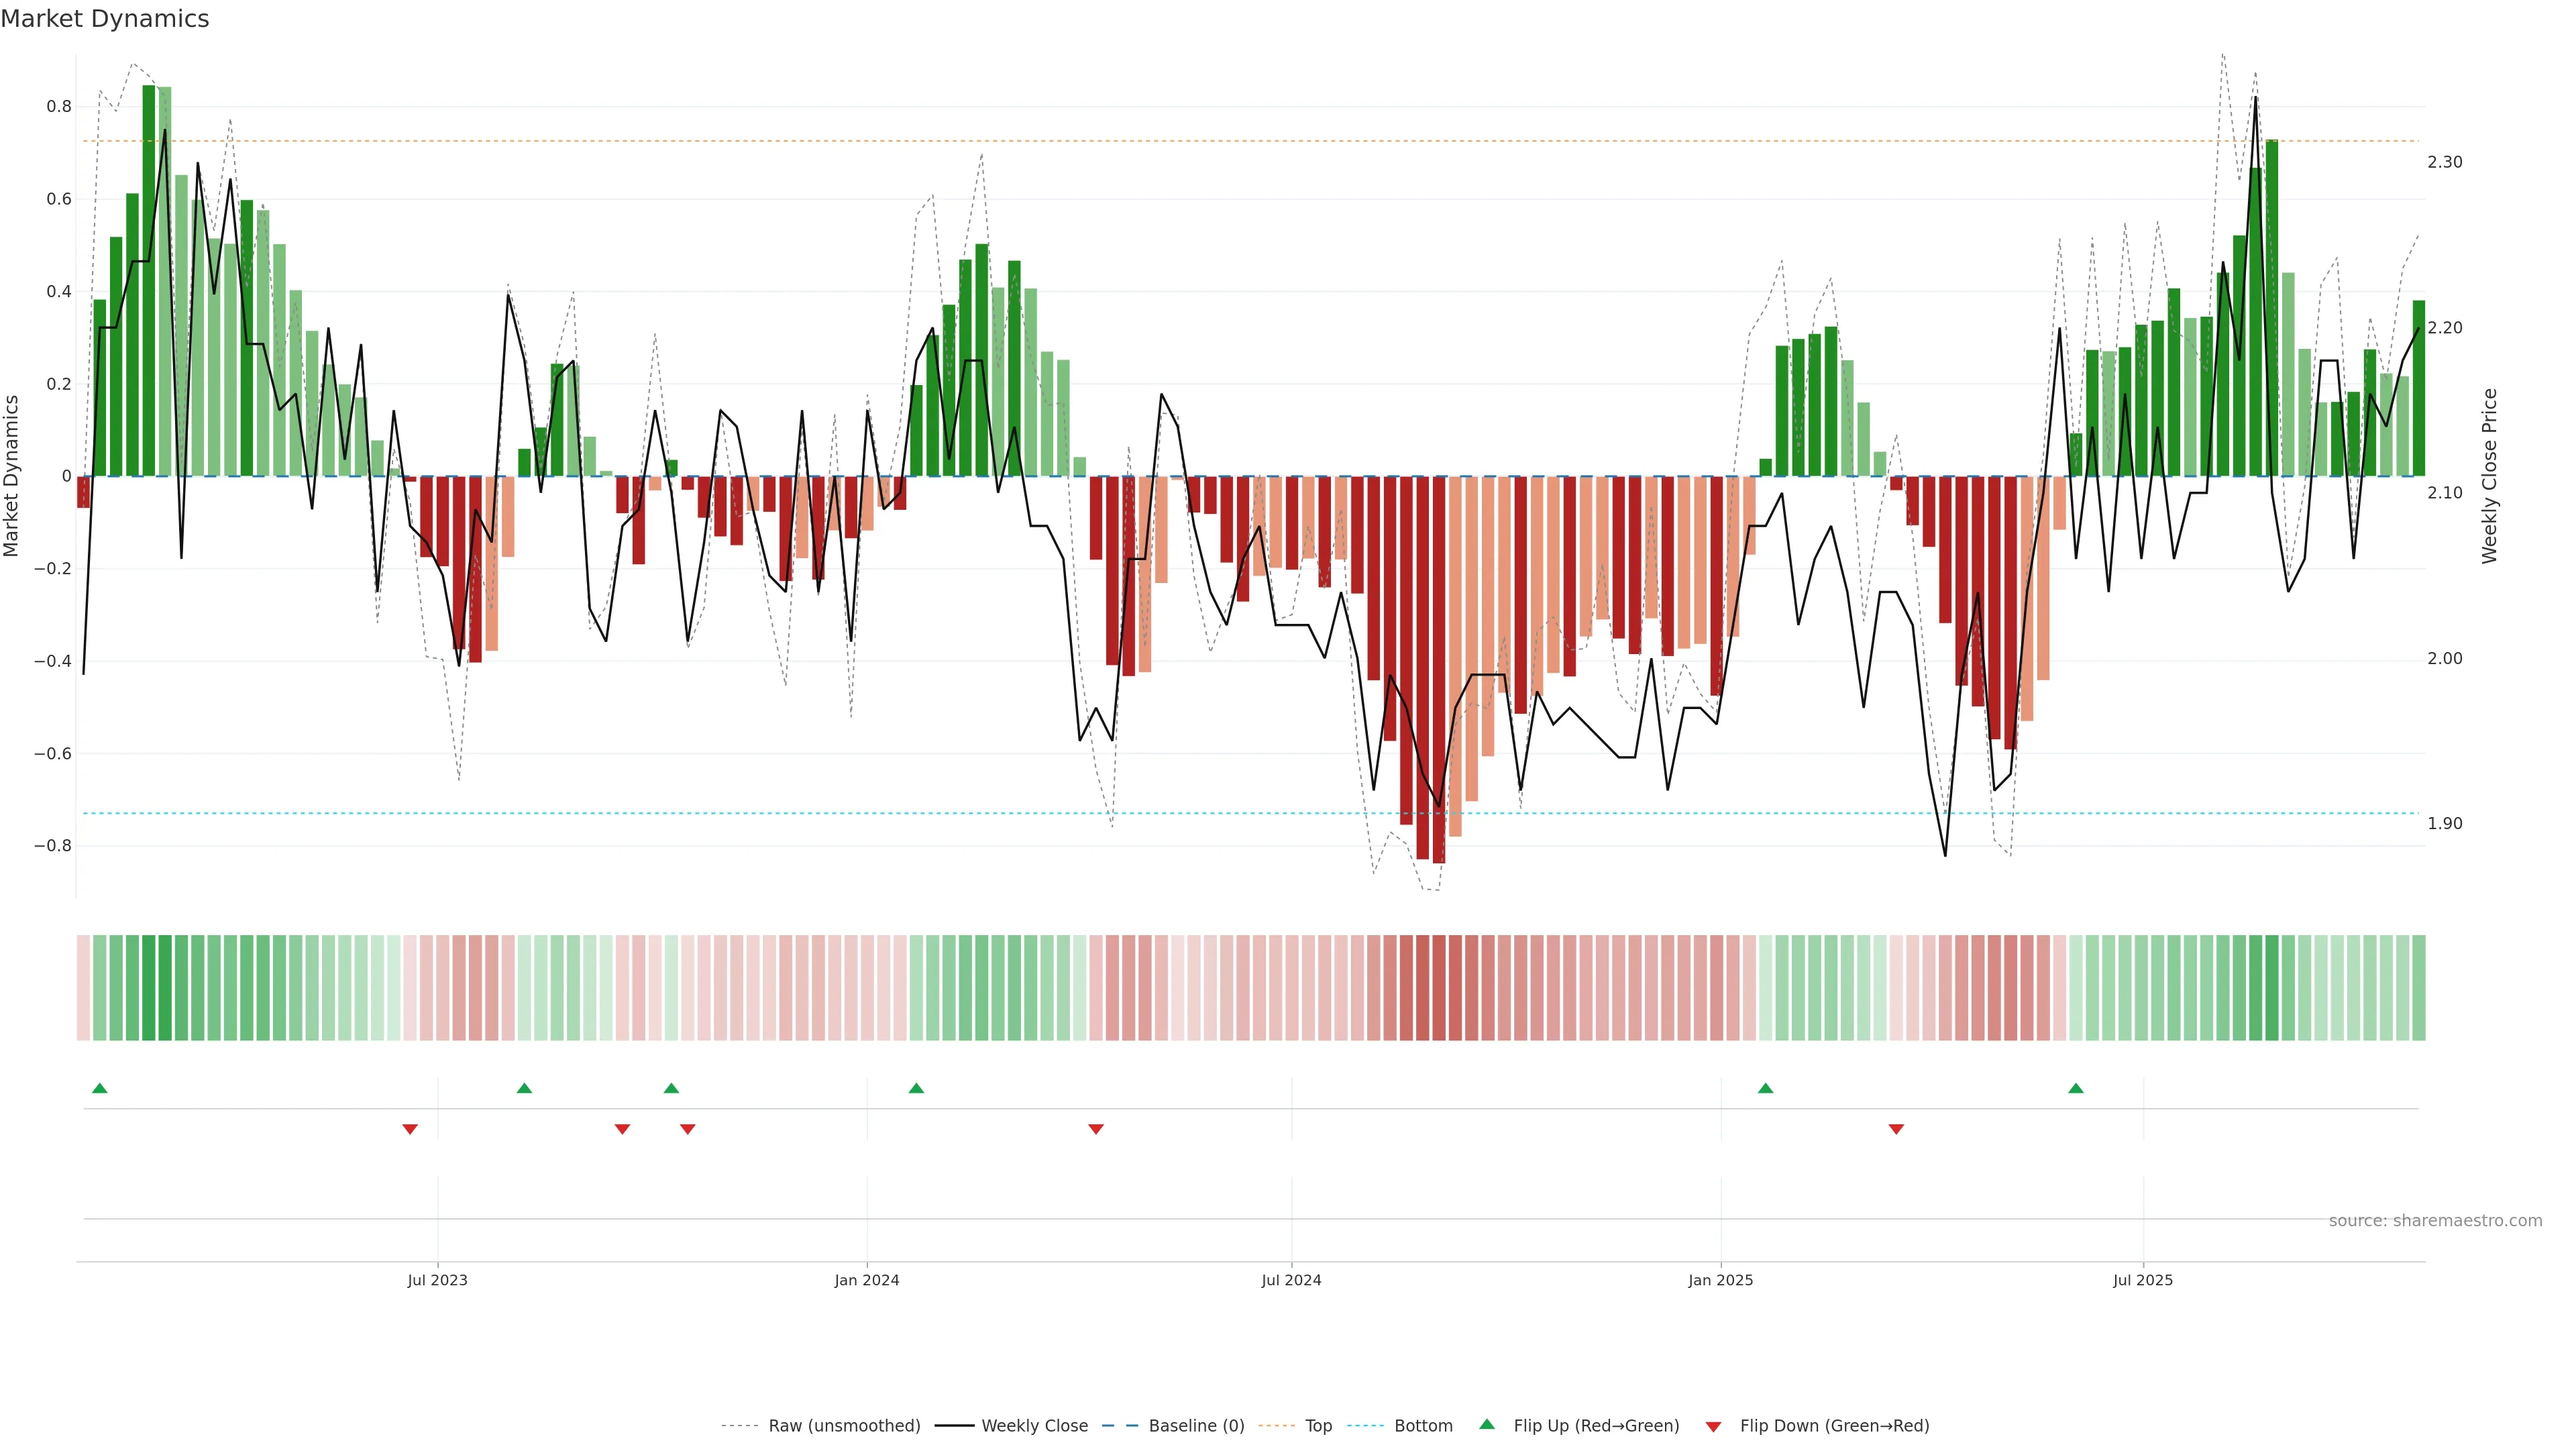Click the Flip Up legend triangle icon

(1487, 1425)
